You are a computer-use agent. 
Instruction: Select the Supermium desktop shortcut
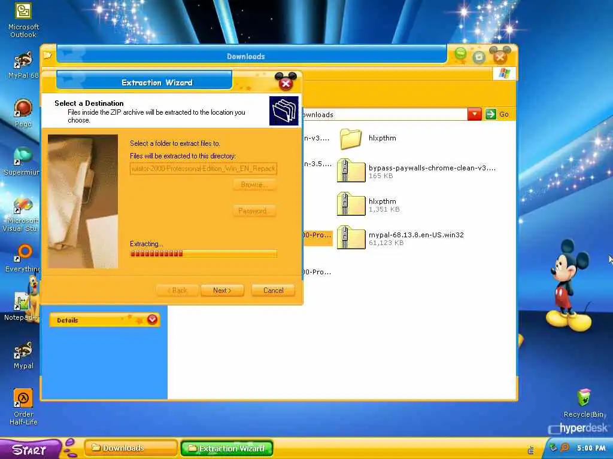coord(22,161)
